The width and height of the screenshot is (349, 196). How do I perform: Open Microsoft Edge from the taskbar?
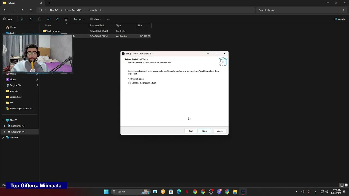tap(179, 192)
